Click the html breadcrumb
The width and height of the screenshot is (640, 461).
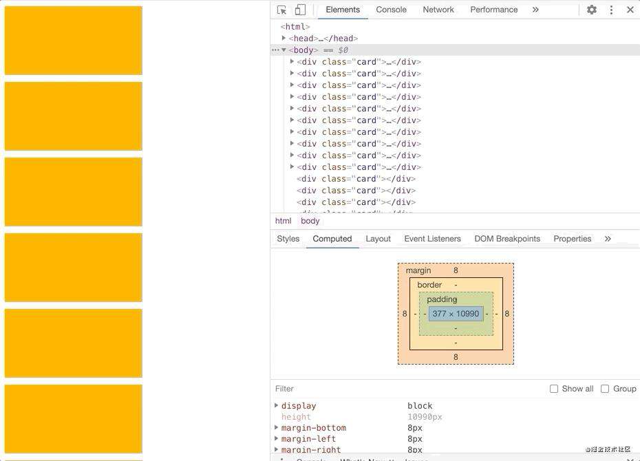(x=284, y=221)
